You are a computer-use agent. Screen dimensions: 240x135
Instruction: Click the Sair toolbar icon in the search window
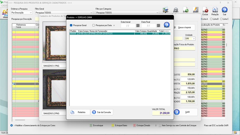click(224, 11)
